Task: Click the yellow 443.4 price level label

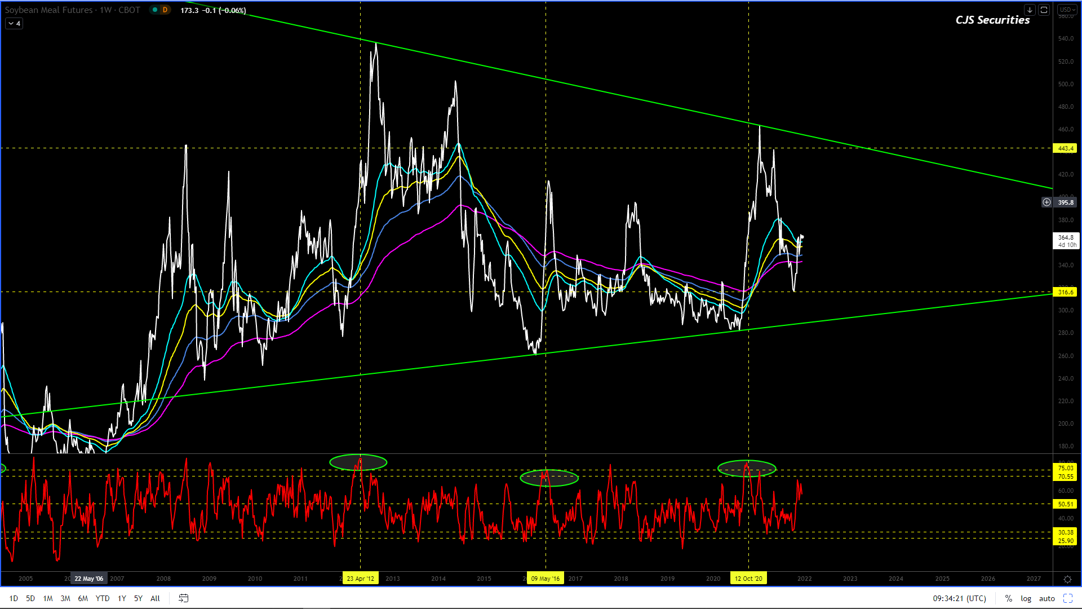Action: (1065, 148)
